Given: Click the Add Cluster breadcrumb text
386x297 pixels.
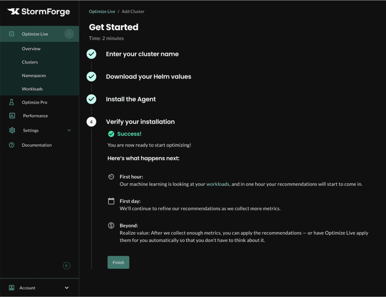Looking at the screenshot, I should tap(133, 12).
